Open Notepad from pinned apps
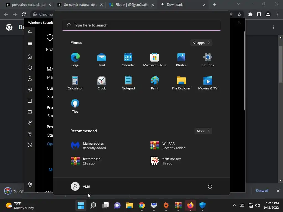The image size is (283, 212). point(128,83)
